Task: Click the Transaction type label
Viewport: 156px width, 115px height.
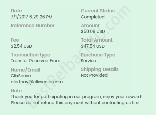Action: (x=31, y=55)
